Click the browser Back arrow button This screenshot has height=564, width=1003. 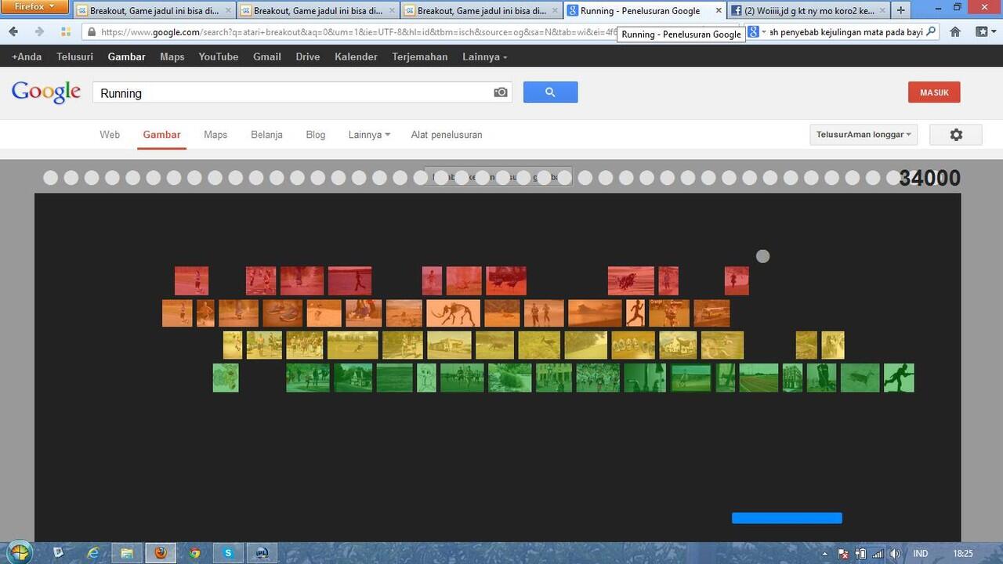point(13,32)
